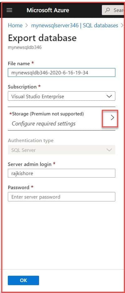Screen dimensions: 125x293
Task: Click the Server admin login field
Action: [62, 173]
